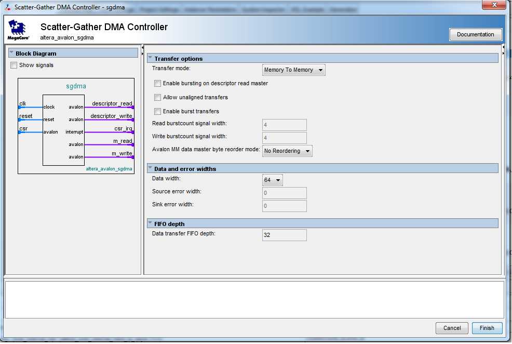Collapse the Transfer options section
Screen dimensions: 512x344
150,58
